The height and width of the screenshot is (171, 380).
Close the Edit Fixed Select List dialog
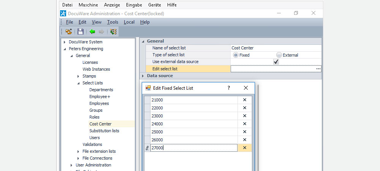(246, 88)
